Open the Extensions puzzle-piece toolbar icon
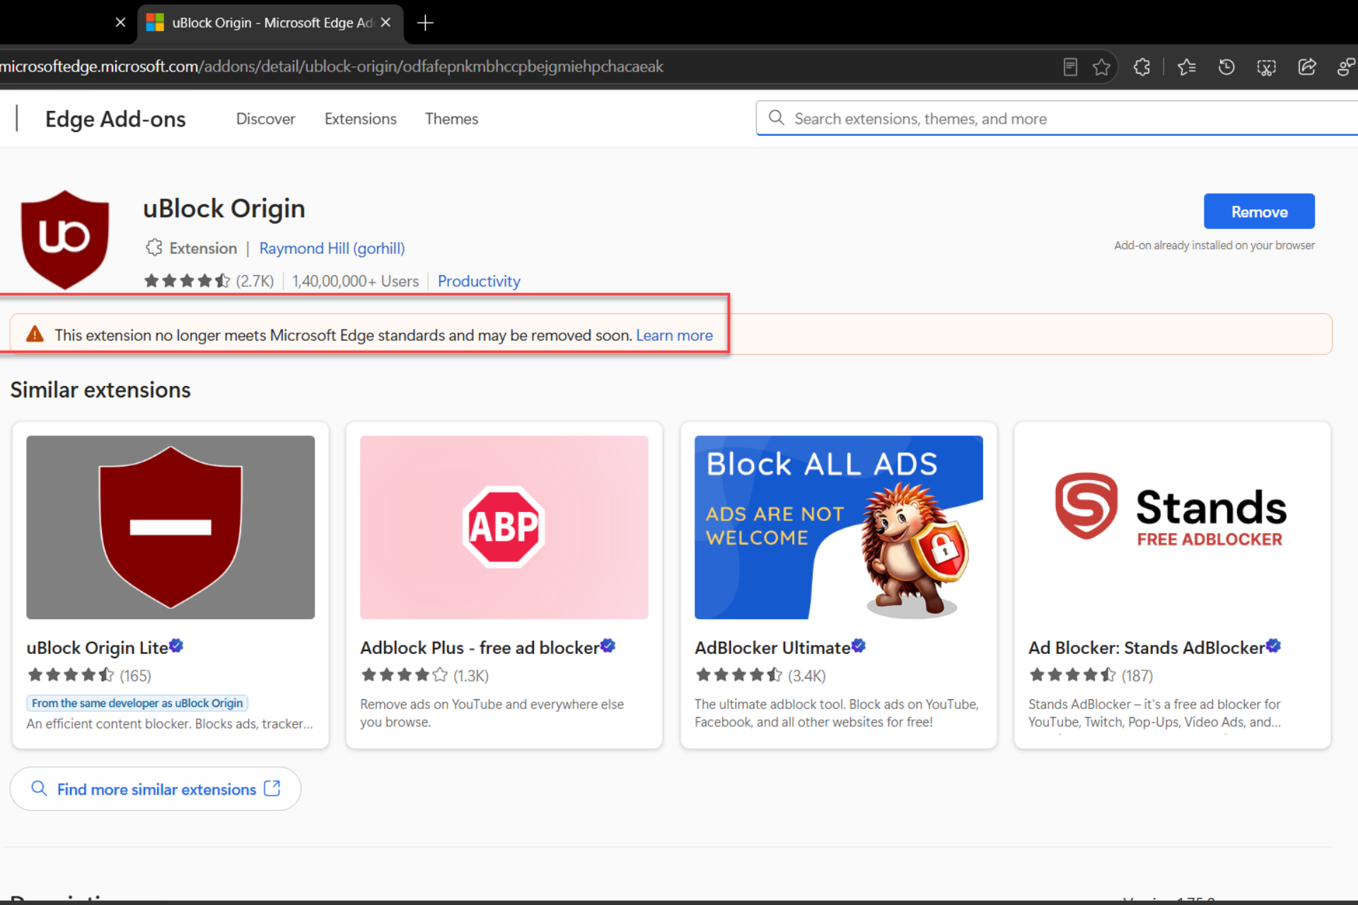The image size is (1358, 905). pyautogui.click(x=1142, y=67)
